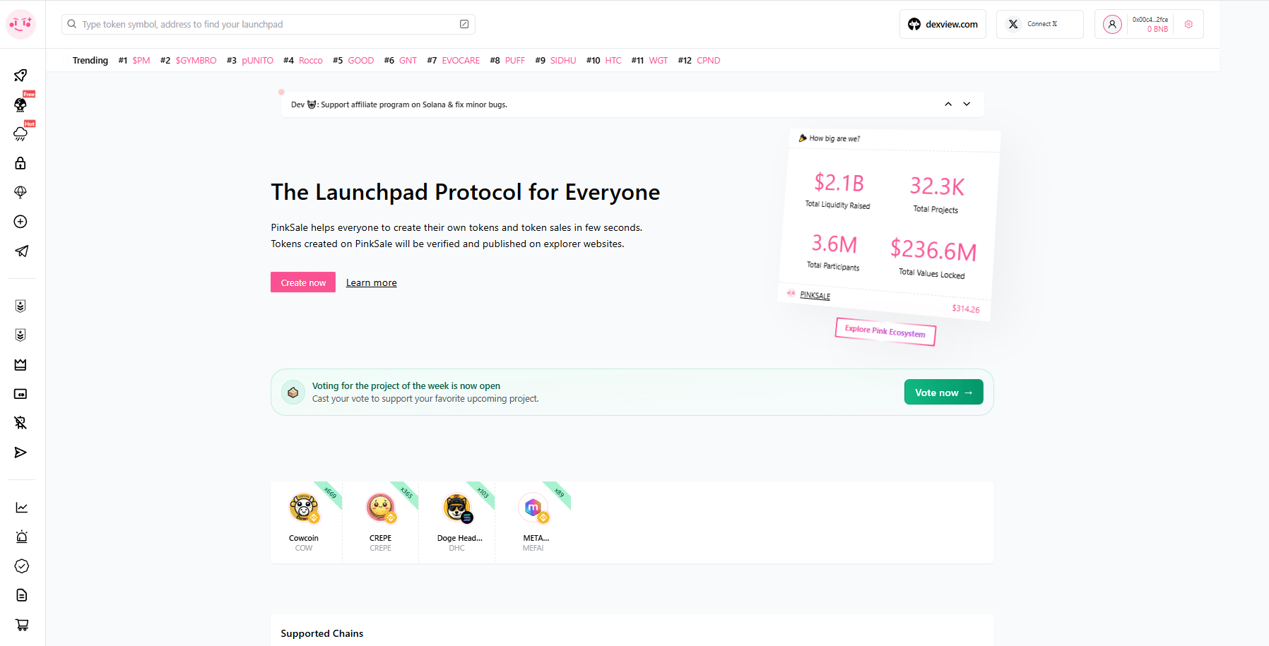Select the shield badge icon in the sidebar
This screenshot has width=1269, height=646.
(21, 306)
